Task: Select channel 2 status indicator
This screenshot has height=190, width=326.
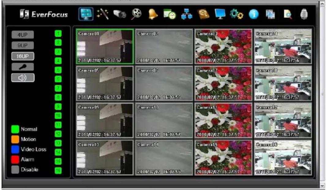Action: [x=58, y=43]
